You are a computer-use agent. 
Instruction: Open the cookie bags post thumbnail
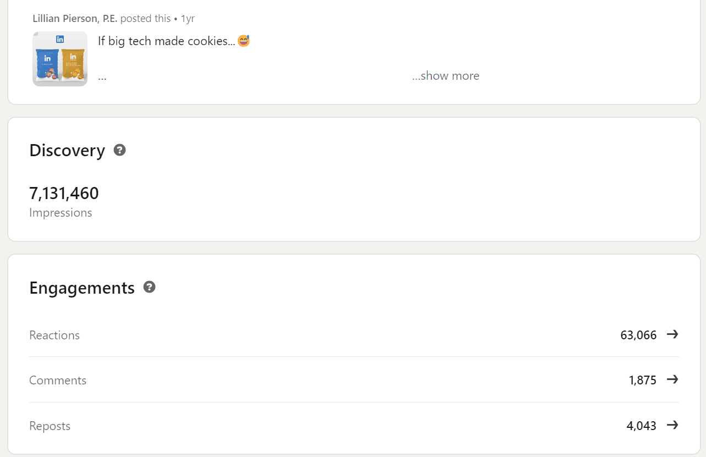click(x=60, y=59)
